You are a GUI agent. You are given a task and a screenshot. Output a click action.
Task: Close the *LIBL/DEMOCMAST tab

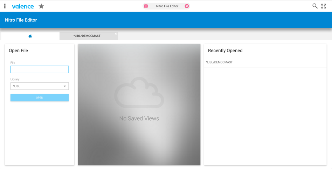(116, 34)
